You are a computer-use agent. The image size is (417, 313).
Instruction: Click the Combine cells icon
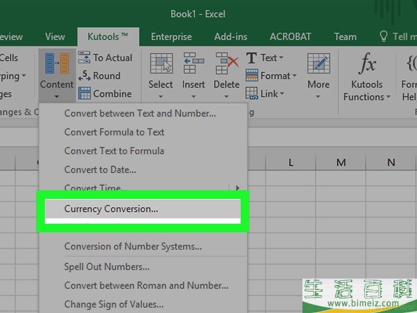pyautogui.click(x=84, y=93)
